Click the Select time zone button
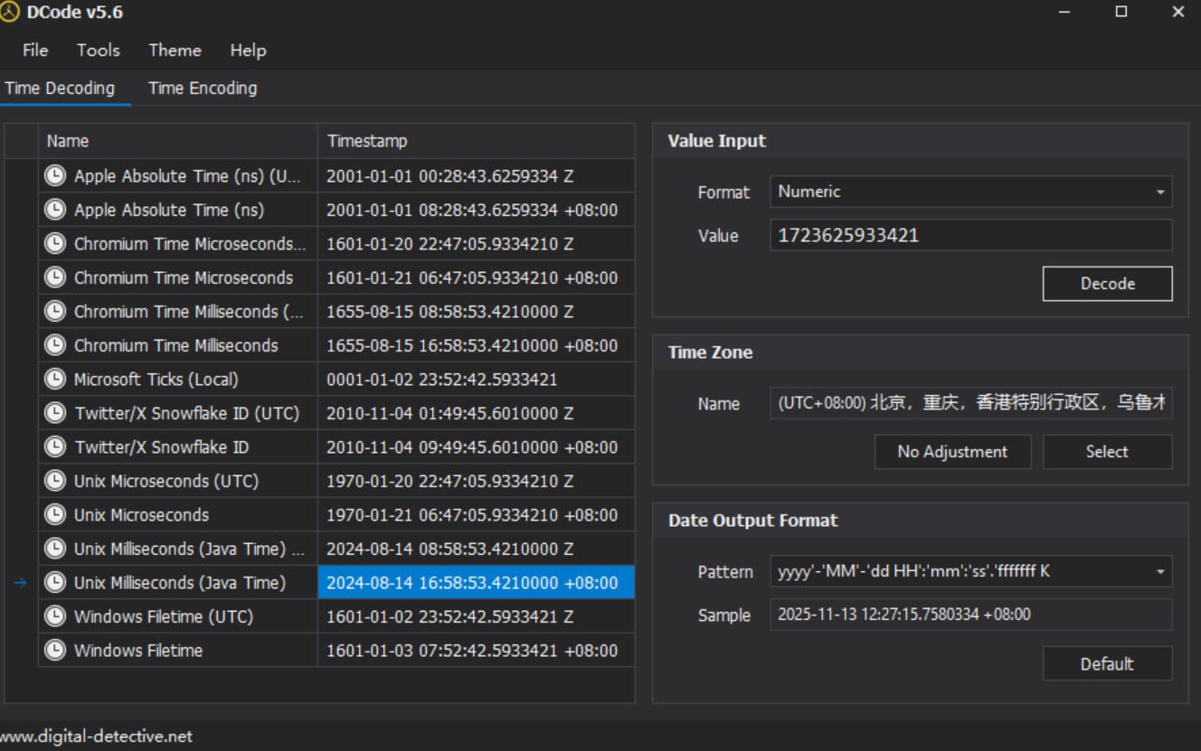The width and height of the screenshot is (1201, 751). 1107,452
